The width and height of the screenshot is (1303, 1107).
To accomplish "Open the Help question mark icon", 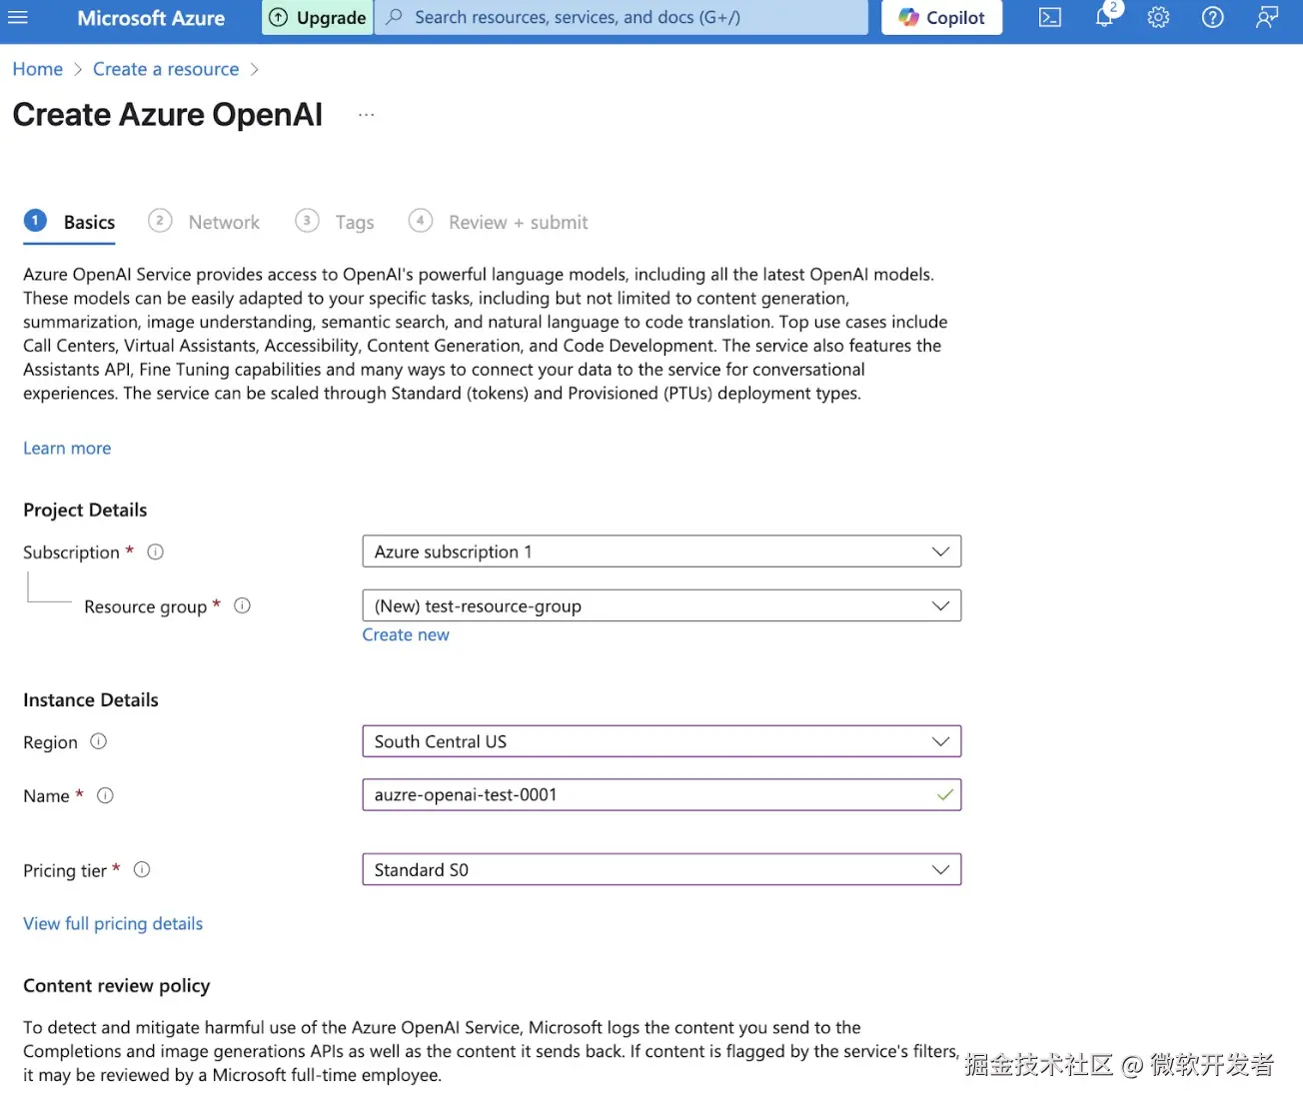I will 1212,17.
